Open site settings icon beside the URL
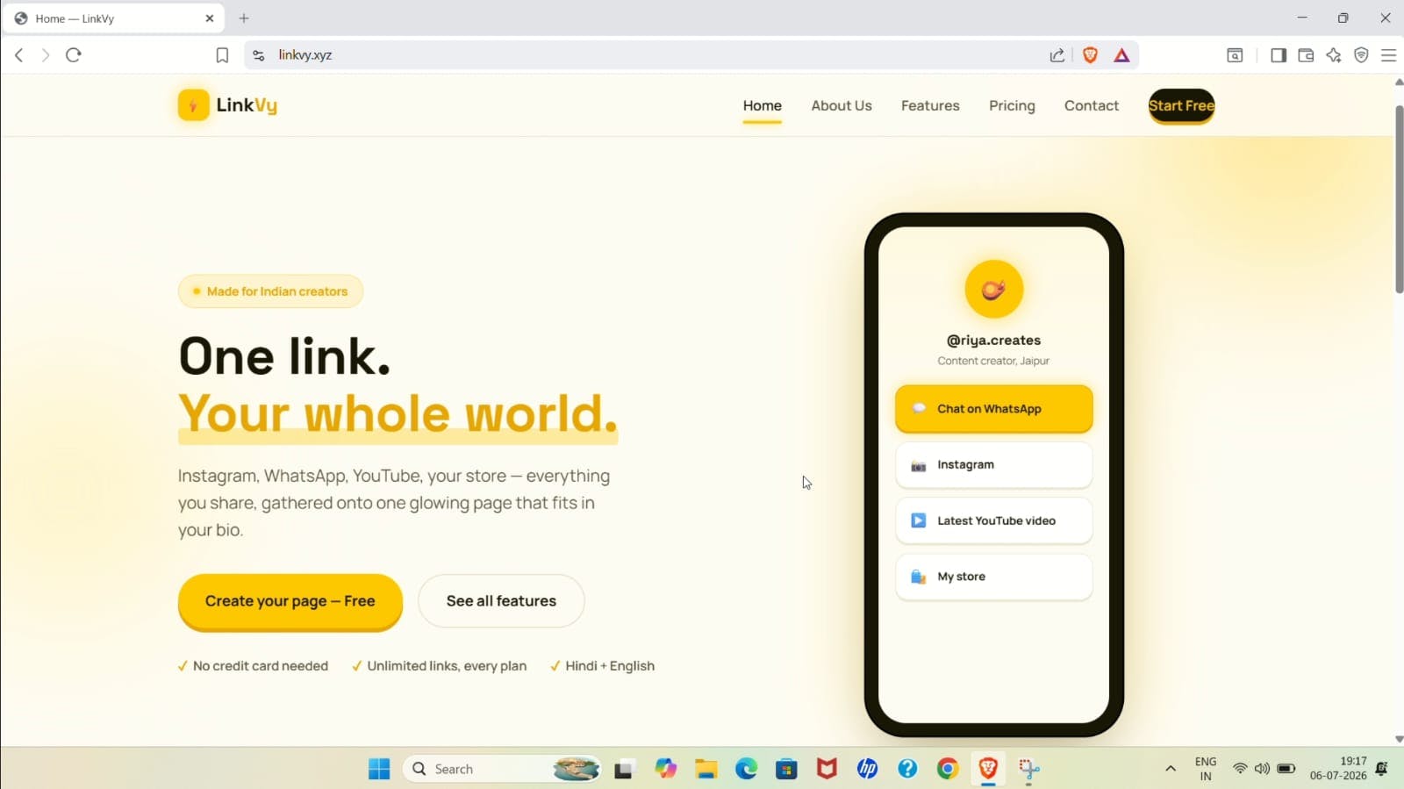The image size is (1404, 789). coord(258,55)
